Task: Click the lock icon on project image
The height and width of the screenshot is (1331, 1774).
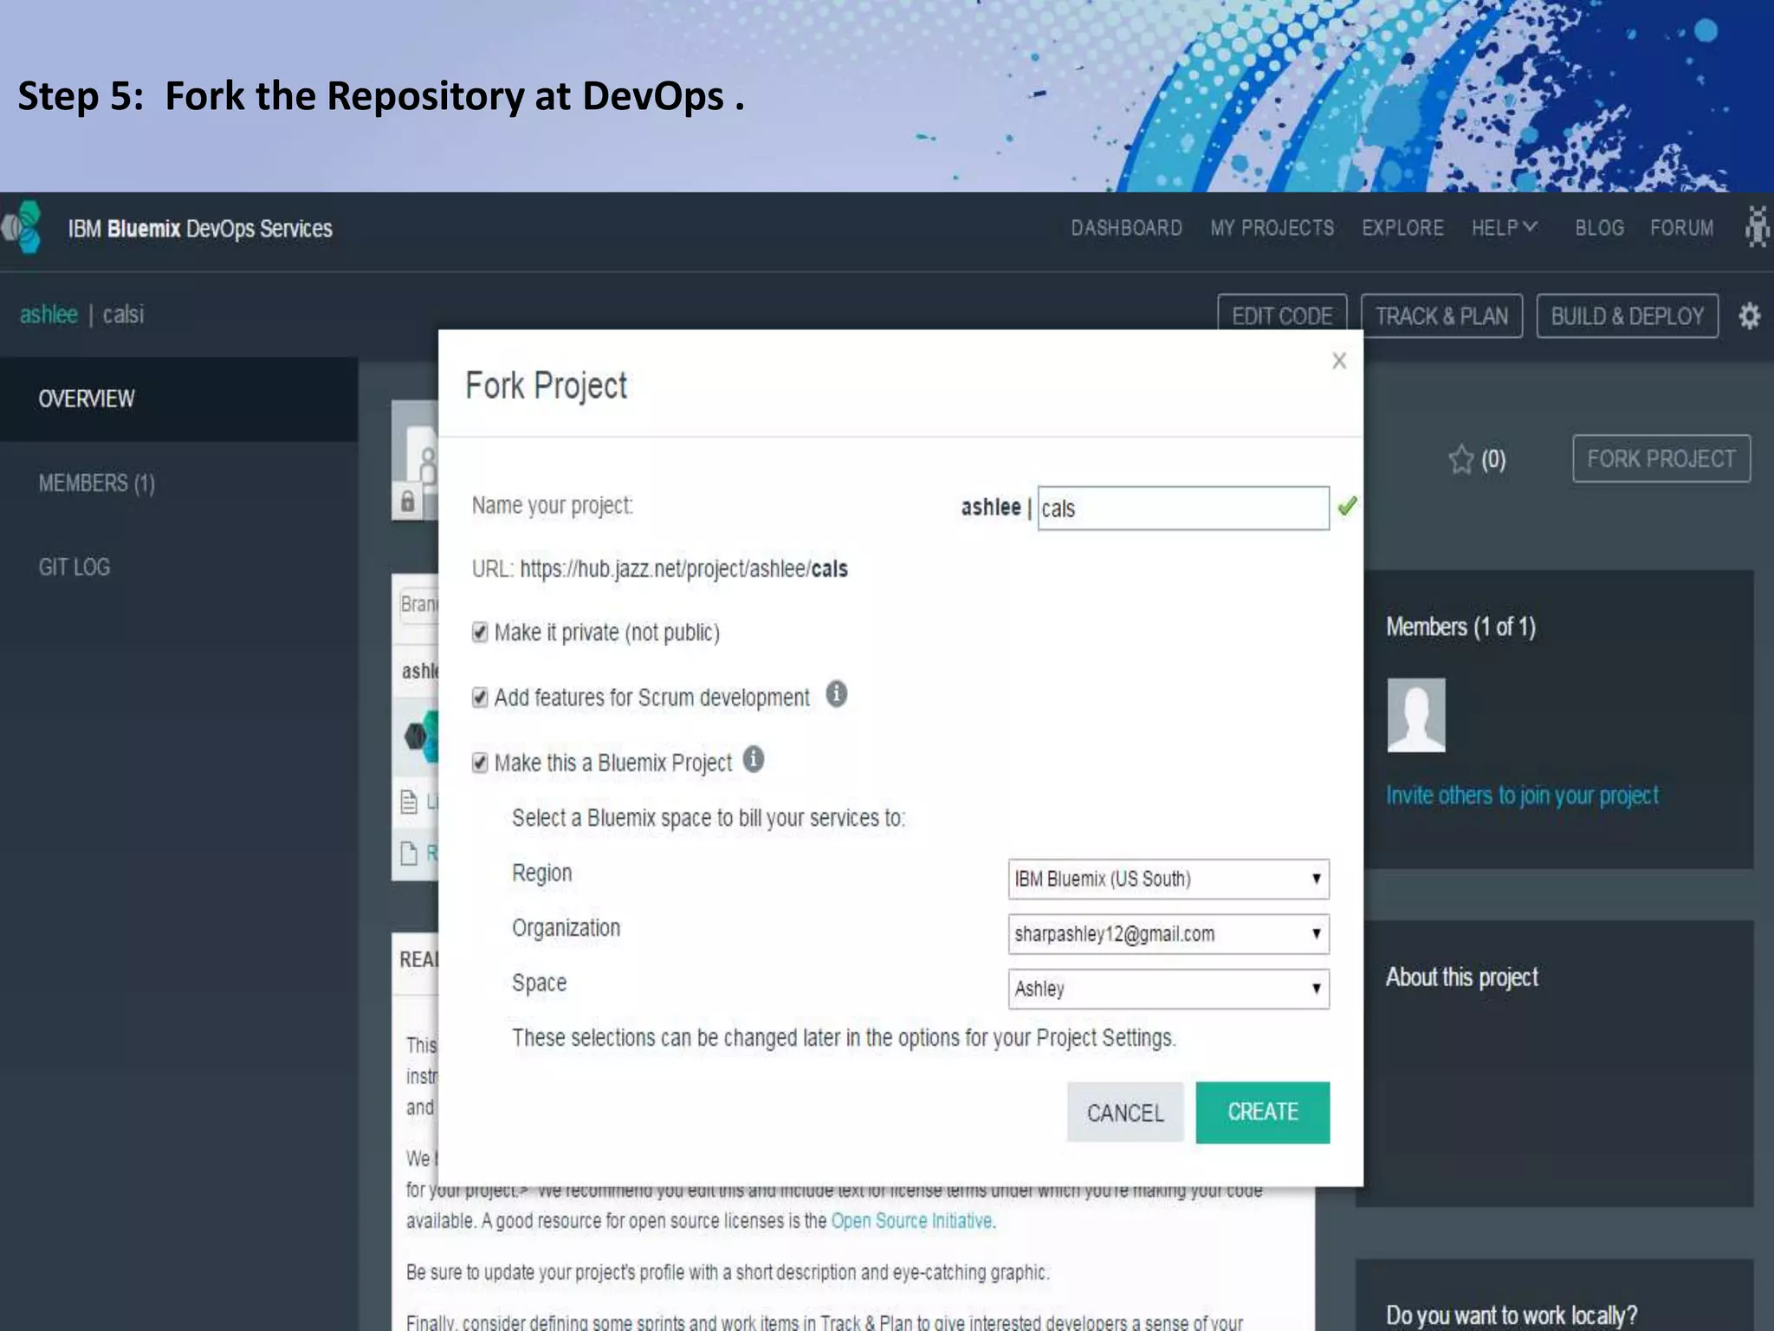Action: click(407, 501)
